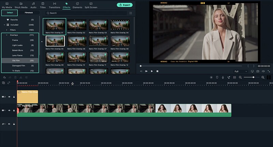Stop the preview playback
The width and height of the screenshot is (273, 147).
[x=157, y=71]
